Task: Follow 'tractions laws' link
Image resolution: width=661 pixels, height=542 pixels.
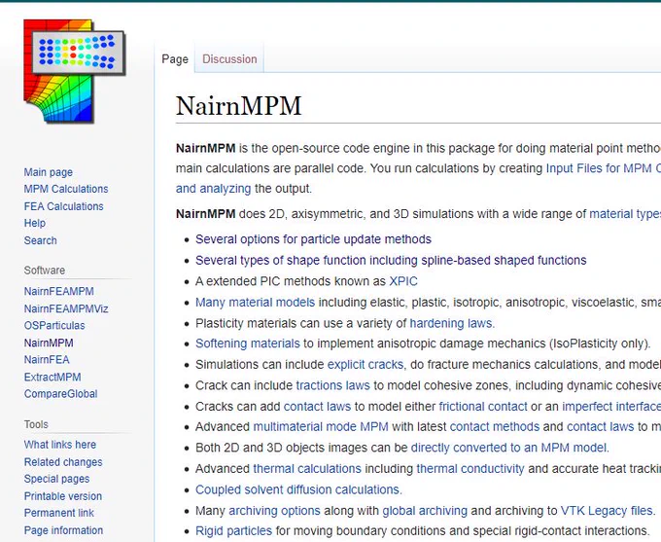Action: pos(332,385)
